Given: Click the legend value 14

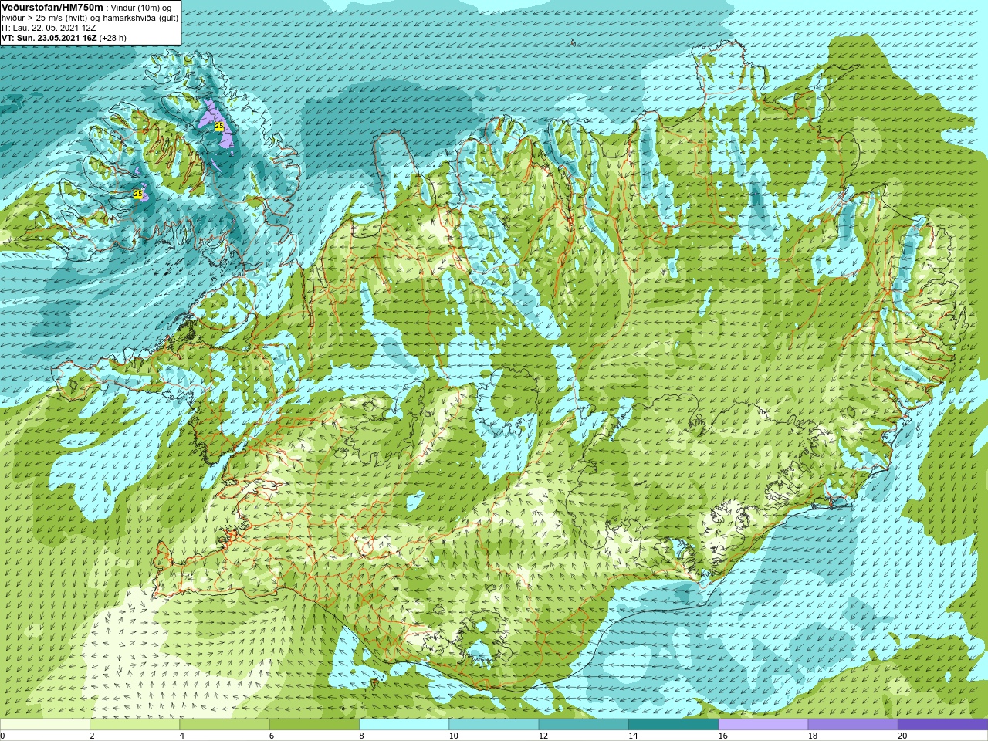Looking at the screenshot, I should (633, 736).
